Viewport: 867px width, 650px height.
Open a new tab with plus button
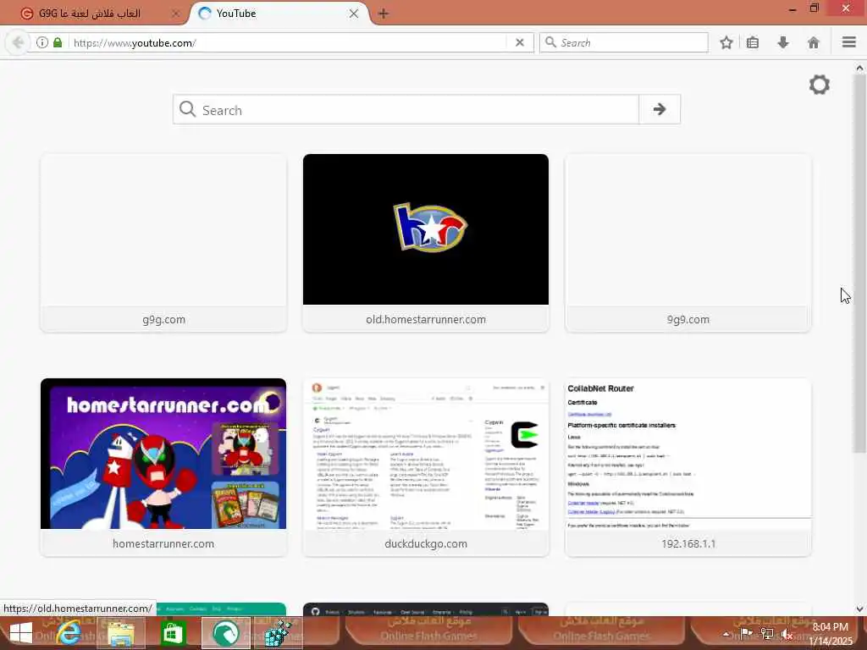(384, 14)
